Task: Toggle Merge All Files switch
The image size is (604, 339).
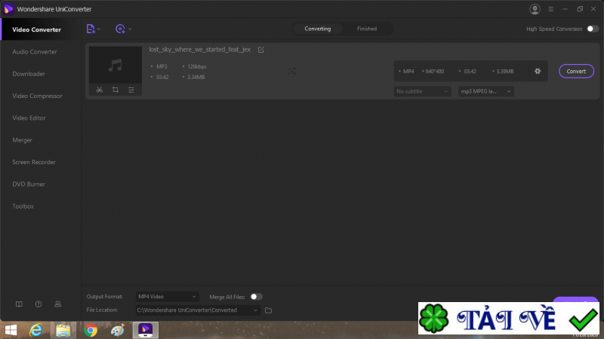Action: pyautogui.click(x=256, y=297)
